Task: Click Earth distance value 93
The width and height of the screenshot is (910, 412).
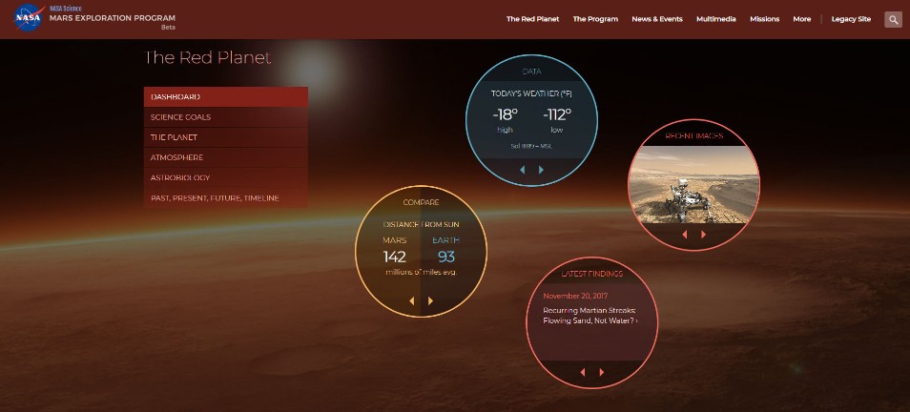Action: click(x=446, y=257)
